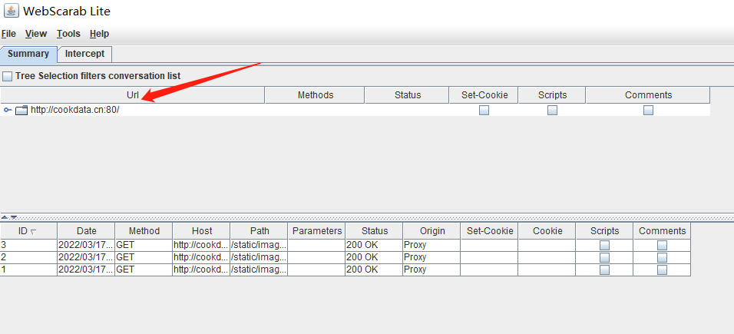Screen dimensions: 734x334
Task: Click 200 OK status of conversation 2
Action: [374, 257]
